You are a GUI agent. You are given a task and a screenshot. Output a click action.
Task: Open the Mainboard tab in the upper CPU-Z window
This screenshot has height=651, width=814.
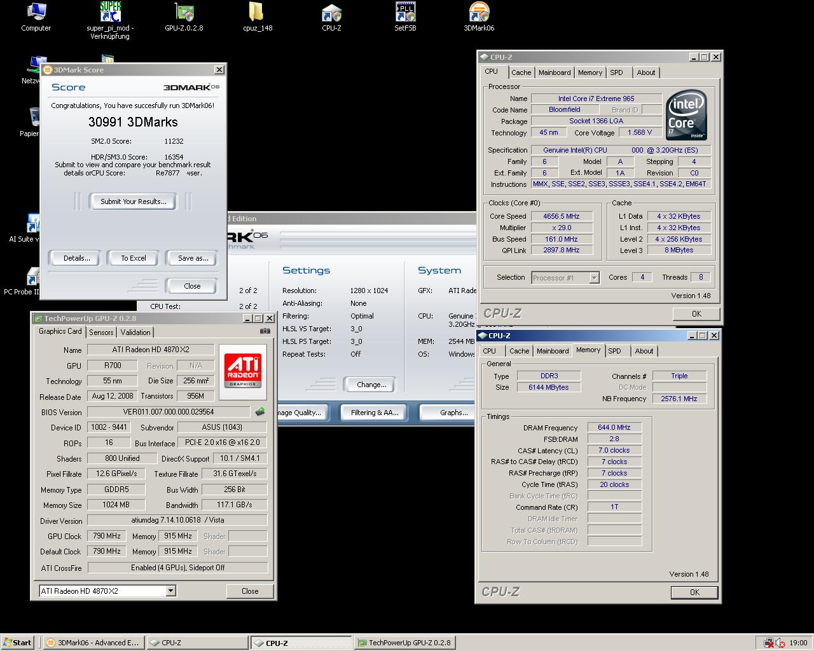555,72
